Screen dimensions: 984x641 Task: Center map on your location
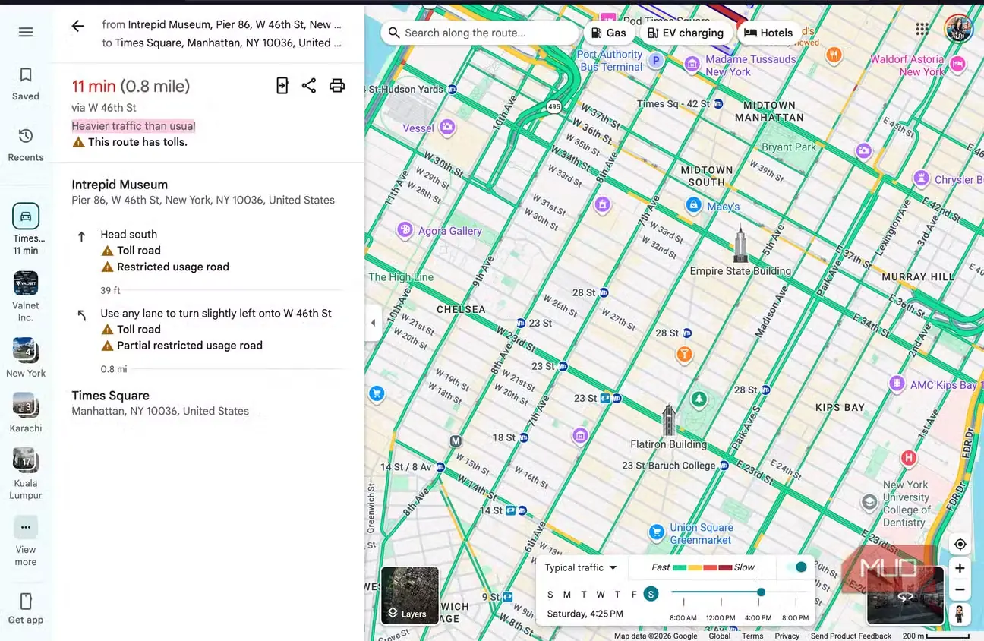click(960, 545)
